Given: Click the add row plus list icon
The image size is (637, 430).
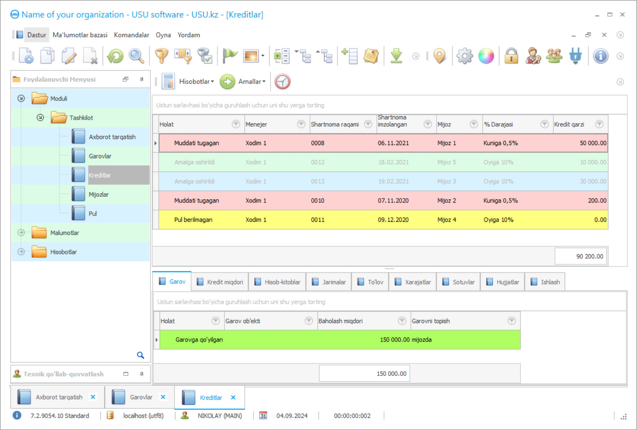Looking at the screenshot, I should (x=349, y=56).
